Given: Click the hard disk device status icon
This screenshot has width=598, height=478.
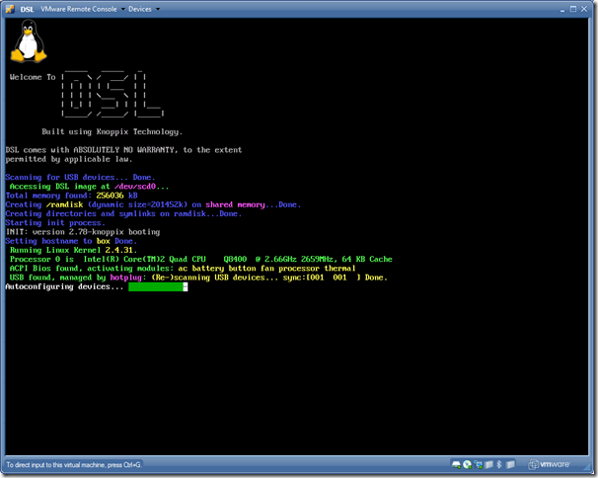Looking at the screenshot, I should coord(456,464).
